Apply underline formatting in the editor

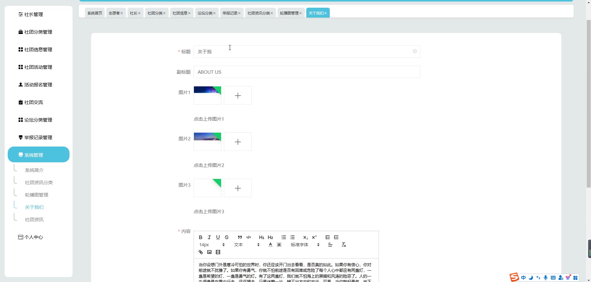pos(218,237)
